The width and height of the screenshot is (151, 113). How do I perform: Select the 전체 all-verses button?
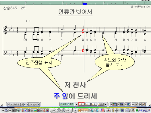(101, 104)
